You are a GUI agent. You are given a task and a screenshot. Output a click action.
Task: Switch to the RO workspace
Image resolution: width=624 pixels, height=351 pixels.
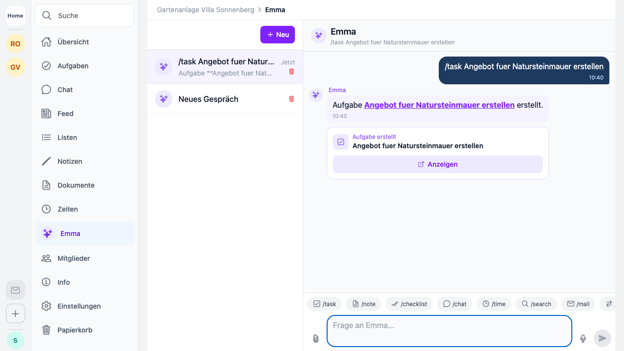pos(16,44)
